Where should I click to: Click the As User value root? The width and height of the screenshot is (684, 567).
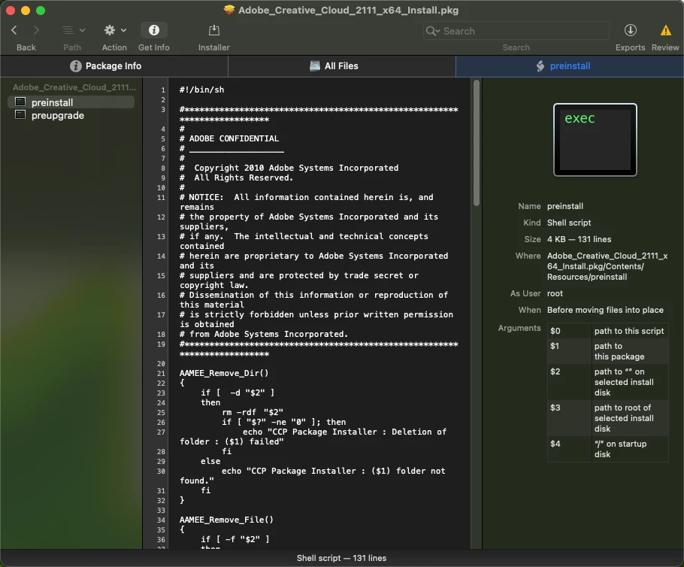click(x=555, y=293)
